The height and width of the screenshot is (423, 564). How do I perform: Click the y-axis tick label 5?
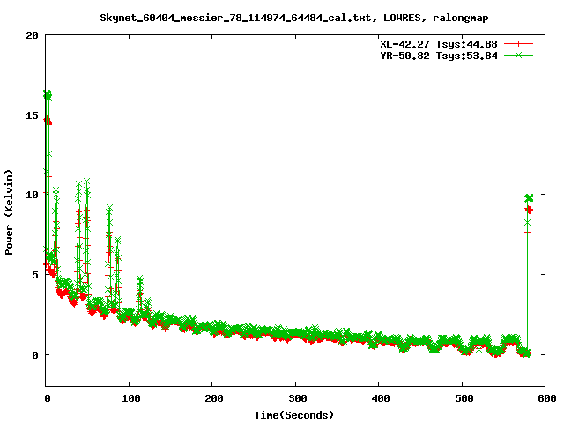click(x=35, y=275)
